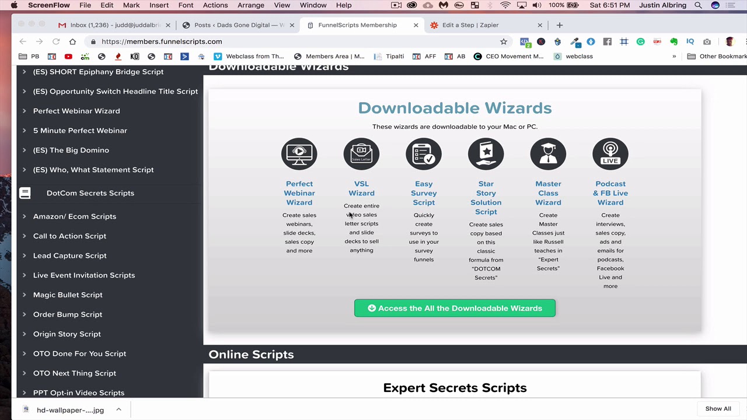The width and height of the screenshot is (747, 420).
Task: Open the VSL Wizard title link
Action: coord(361,188)
